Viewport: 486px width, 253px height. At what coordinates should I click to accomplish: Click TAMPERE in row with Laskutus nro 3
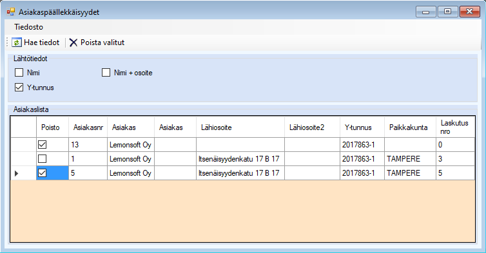pyautogui.click(x=410, y=159)
